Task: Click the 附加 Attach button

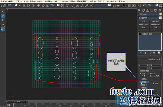Action: (x=144, y=82)
